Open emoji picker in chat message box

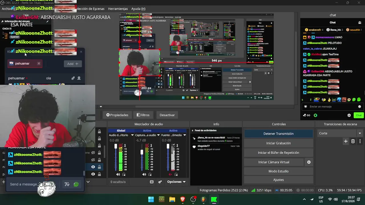click(x=360, y=106)
